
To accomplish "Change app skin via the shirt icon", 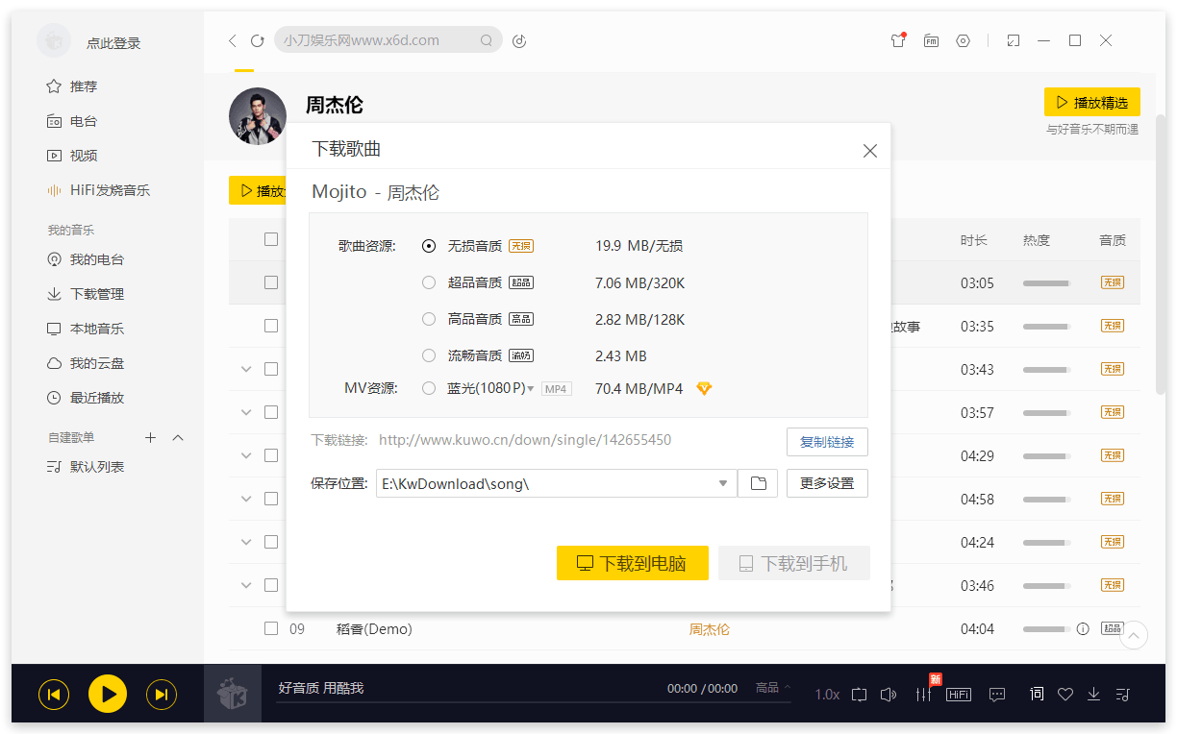I will (x=897, y=40).
